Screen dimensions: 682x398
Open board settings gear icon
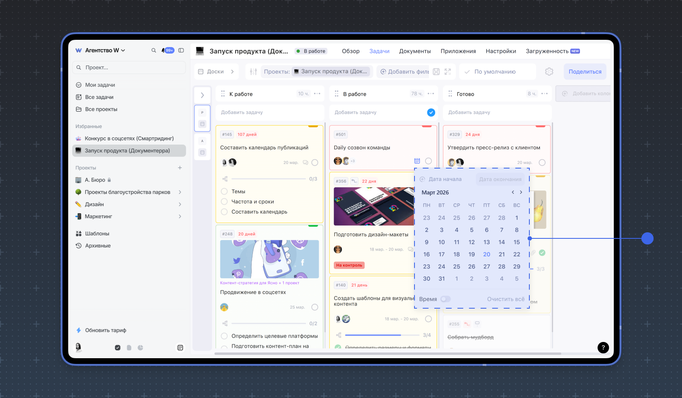pyautogui.click(x=549, y=71)
